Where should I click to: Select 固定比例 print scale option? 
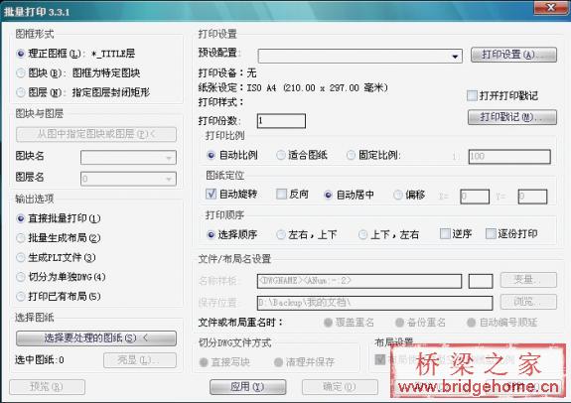351,156
